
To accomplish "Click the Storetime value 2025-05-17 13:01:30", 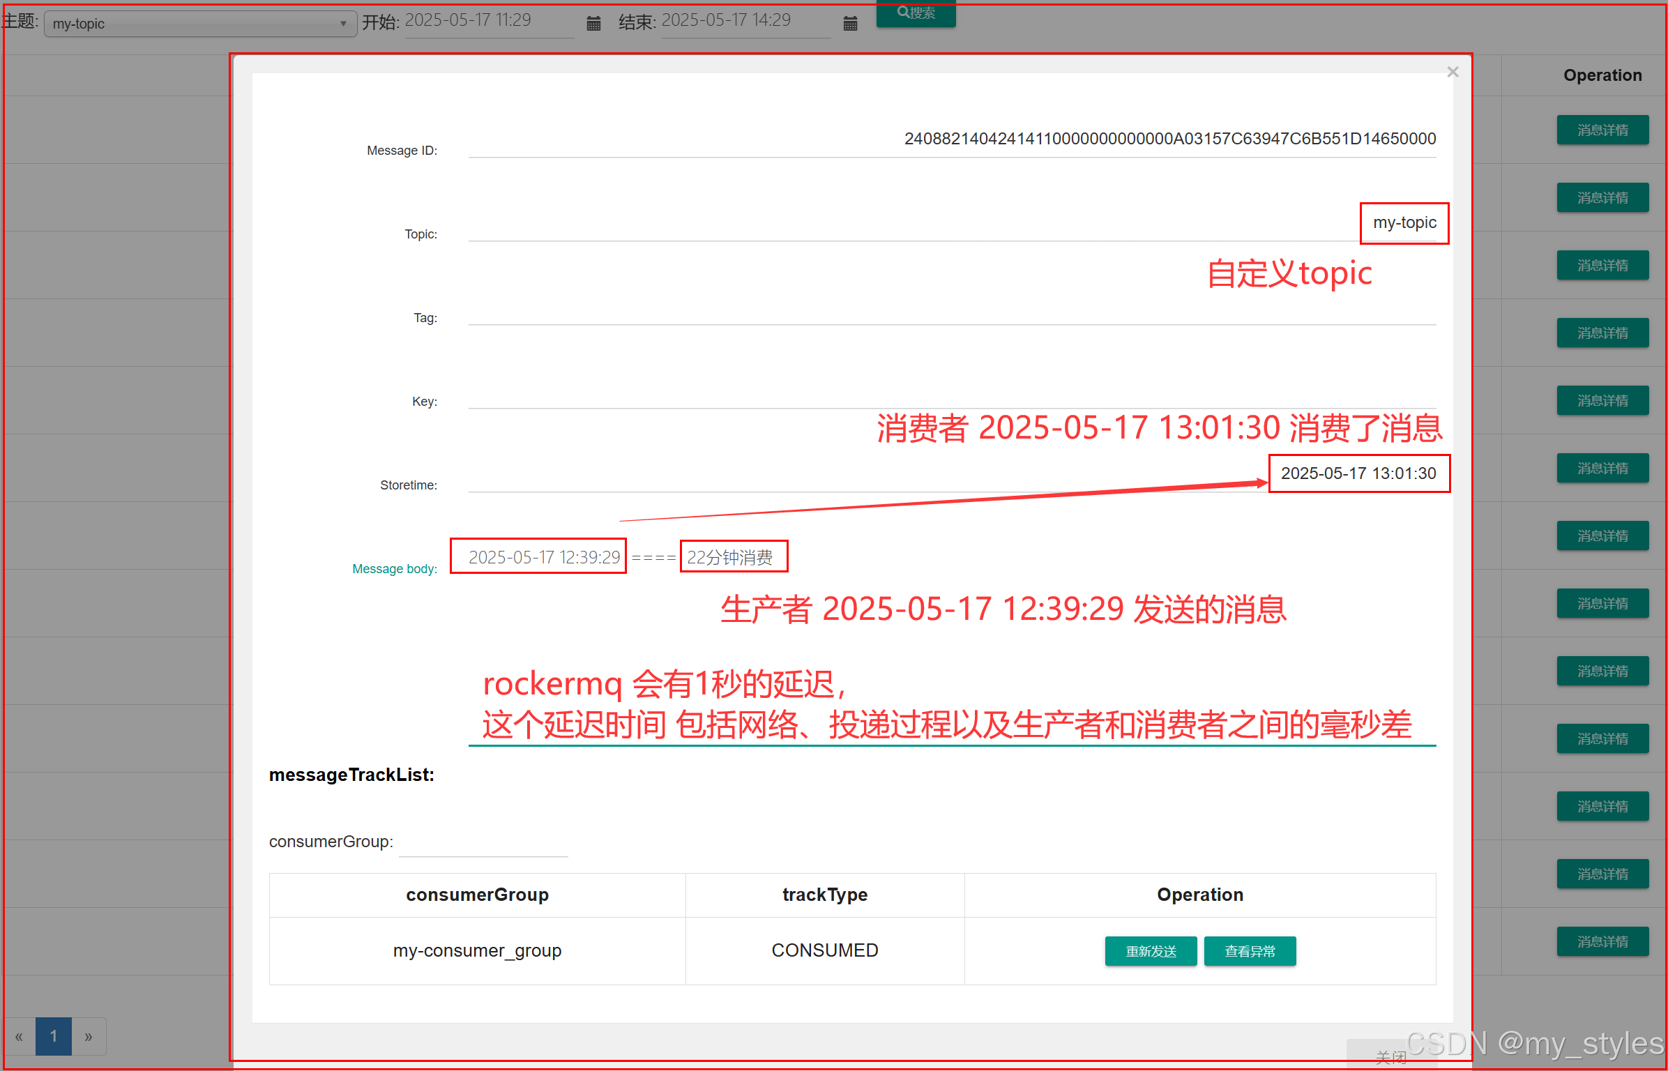I will 1358,473.
